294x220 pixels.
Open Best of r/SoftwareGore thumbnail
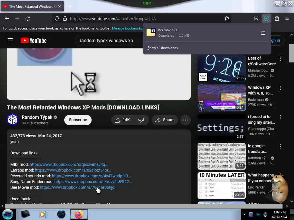pos(221,68)
